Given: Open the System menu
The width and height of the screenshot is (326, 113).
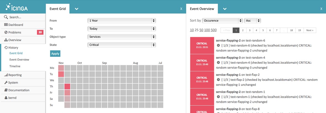Looking at the screenshot, I should point(13,83).
